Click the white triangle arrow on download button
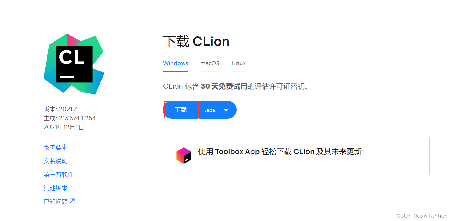 226,110
